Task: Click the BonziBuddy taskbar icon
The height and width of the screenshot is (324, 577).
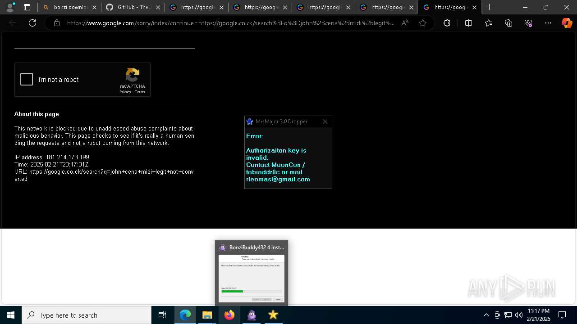Action: click(252, 315)
